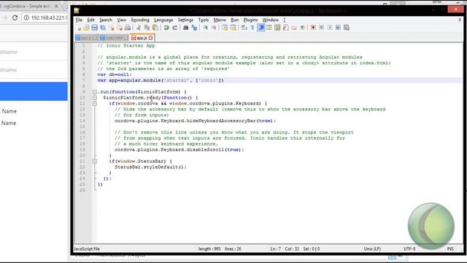467x263 pixels.
Task: Open the Plugins menu
Action: click(250, 20)
